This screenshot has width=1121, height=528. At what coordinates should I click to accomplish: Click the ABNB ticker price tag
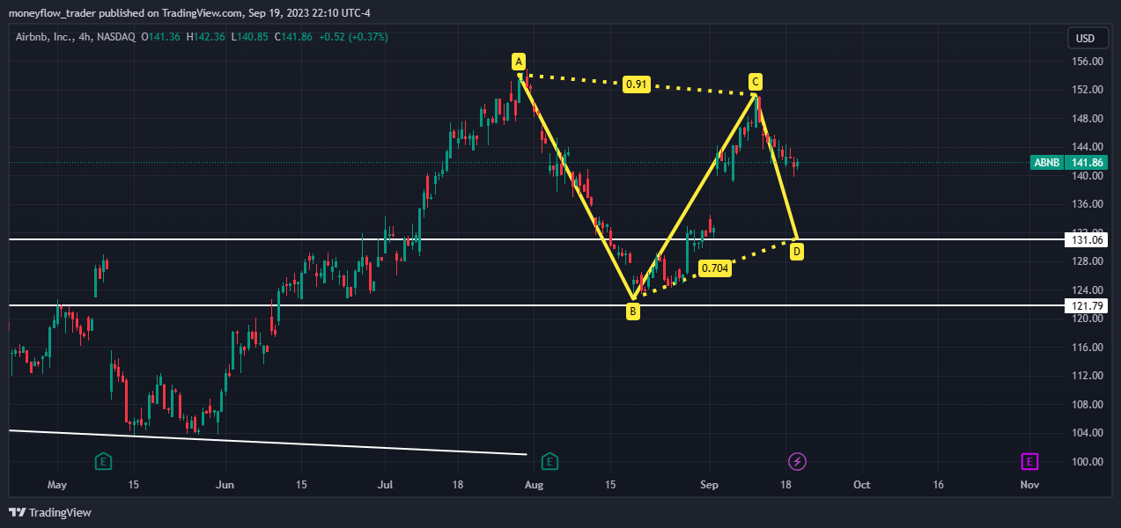[1046, 163]
